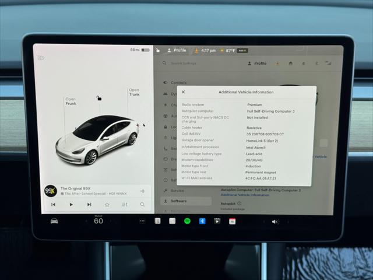Tap the car controls icon in dock
The image size is (373, 280).
tap(54, 221)
